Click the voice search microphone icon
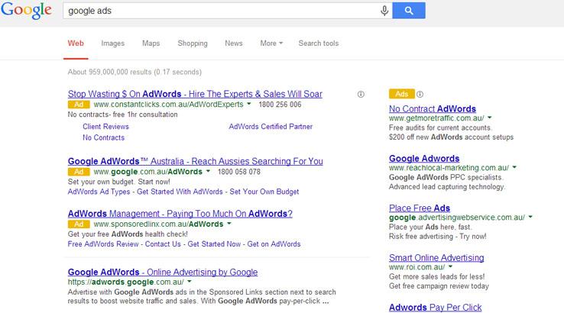 click(384, 11)
